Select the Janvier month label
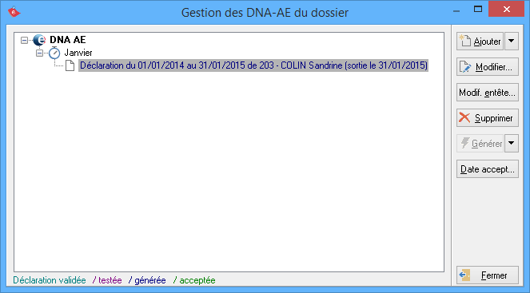The width and height of the screenshot is (530, 293). point(78,53)
